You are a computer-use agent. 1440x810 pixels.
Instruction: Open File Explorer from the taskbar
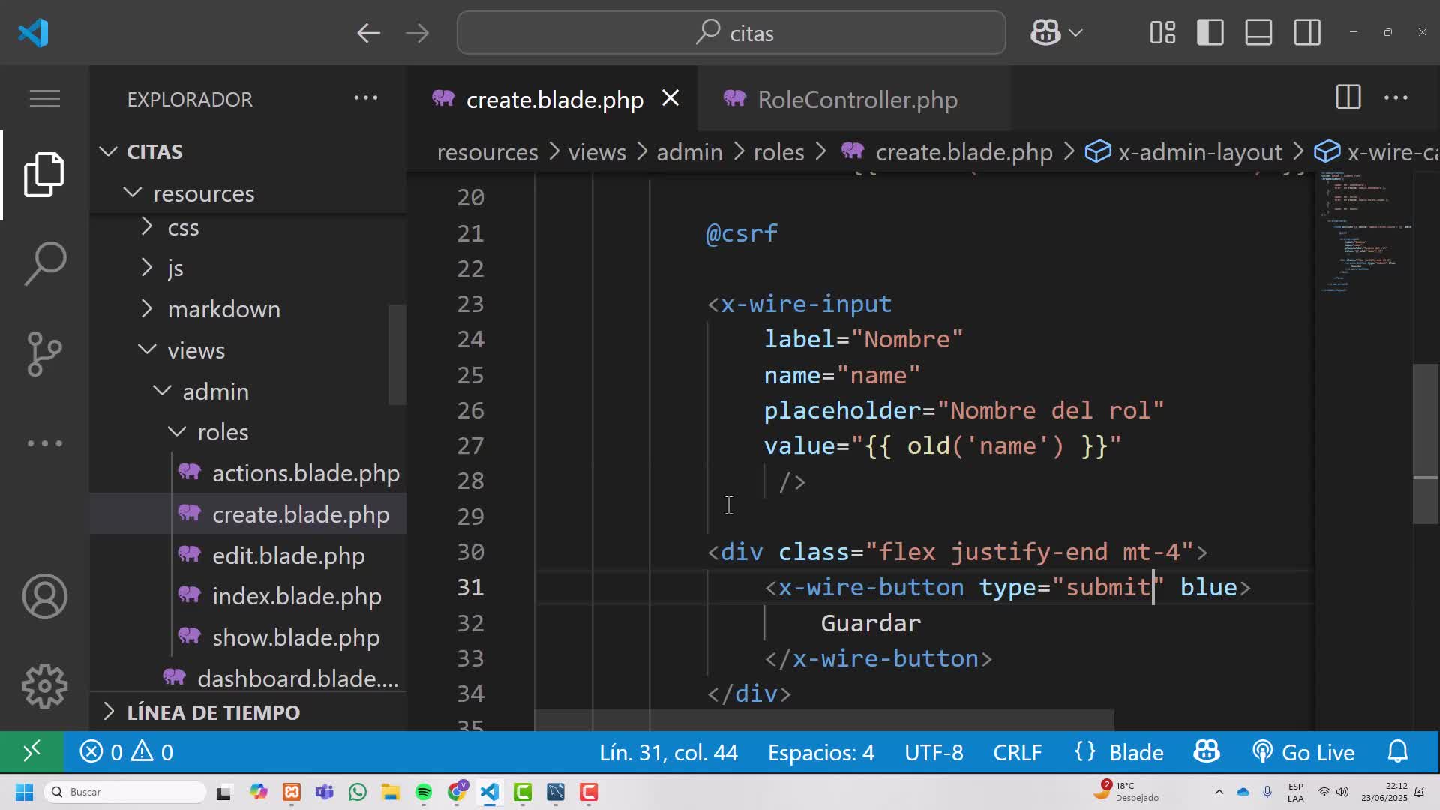390,792
